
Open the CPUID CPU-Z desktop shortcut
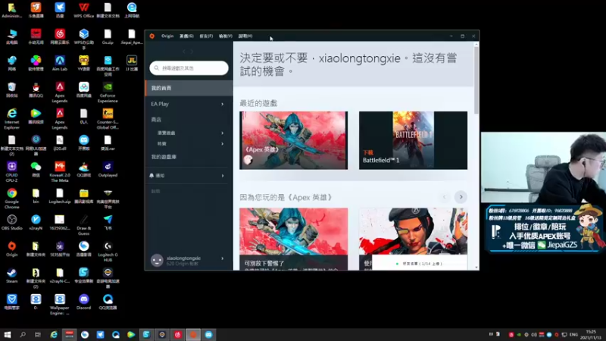point(12,171)
